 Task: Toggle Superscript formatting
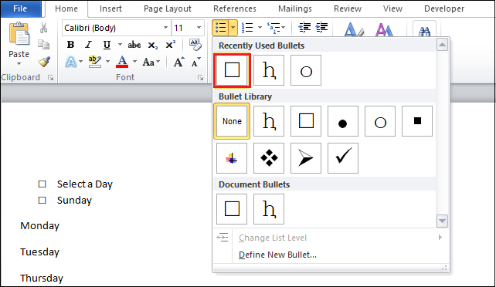pos(170,45)
